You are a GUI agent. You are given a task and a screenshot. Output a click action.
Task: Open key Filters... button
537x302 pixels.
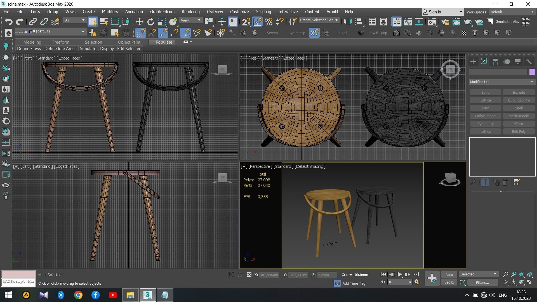click(482, 282)
